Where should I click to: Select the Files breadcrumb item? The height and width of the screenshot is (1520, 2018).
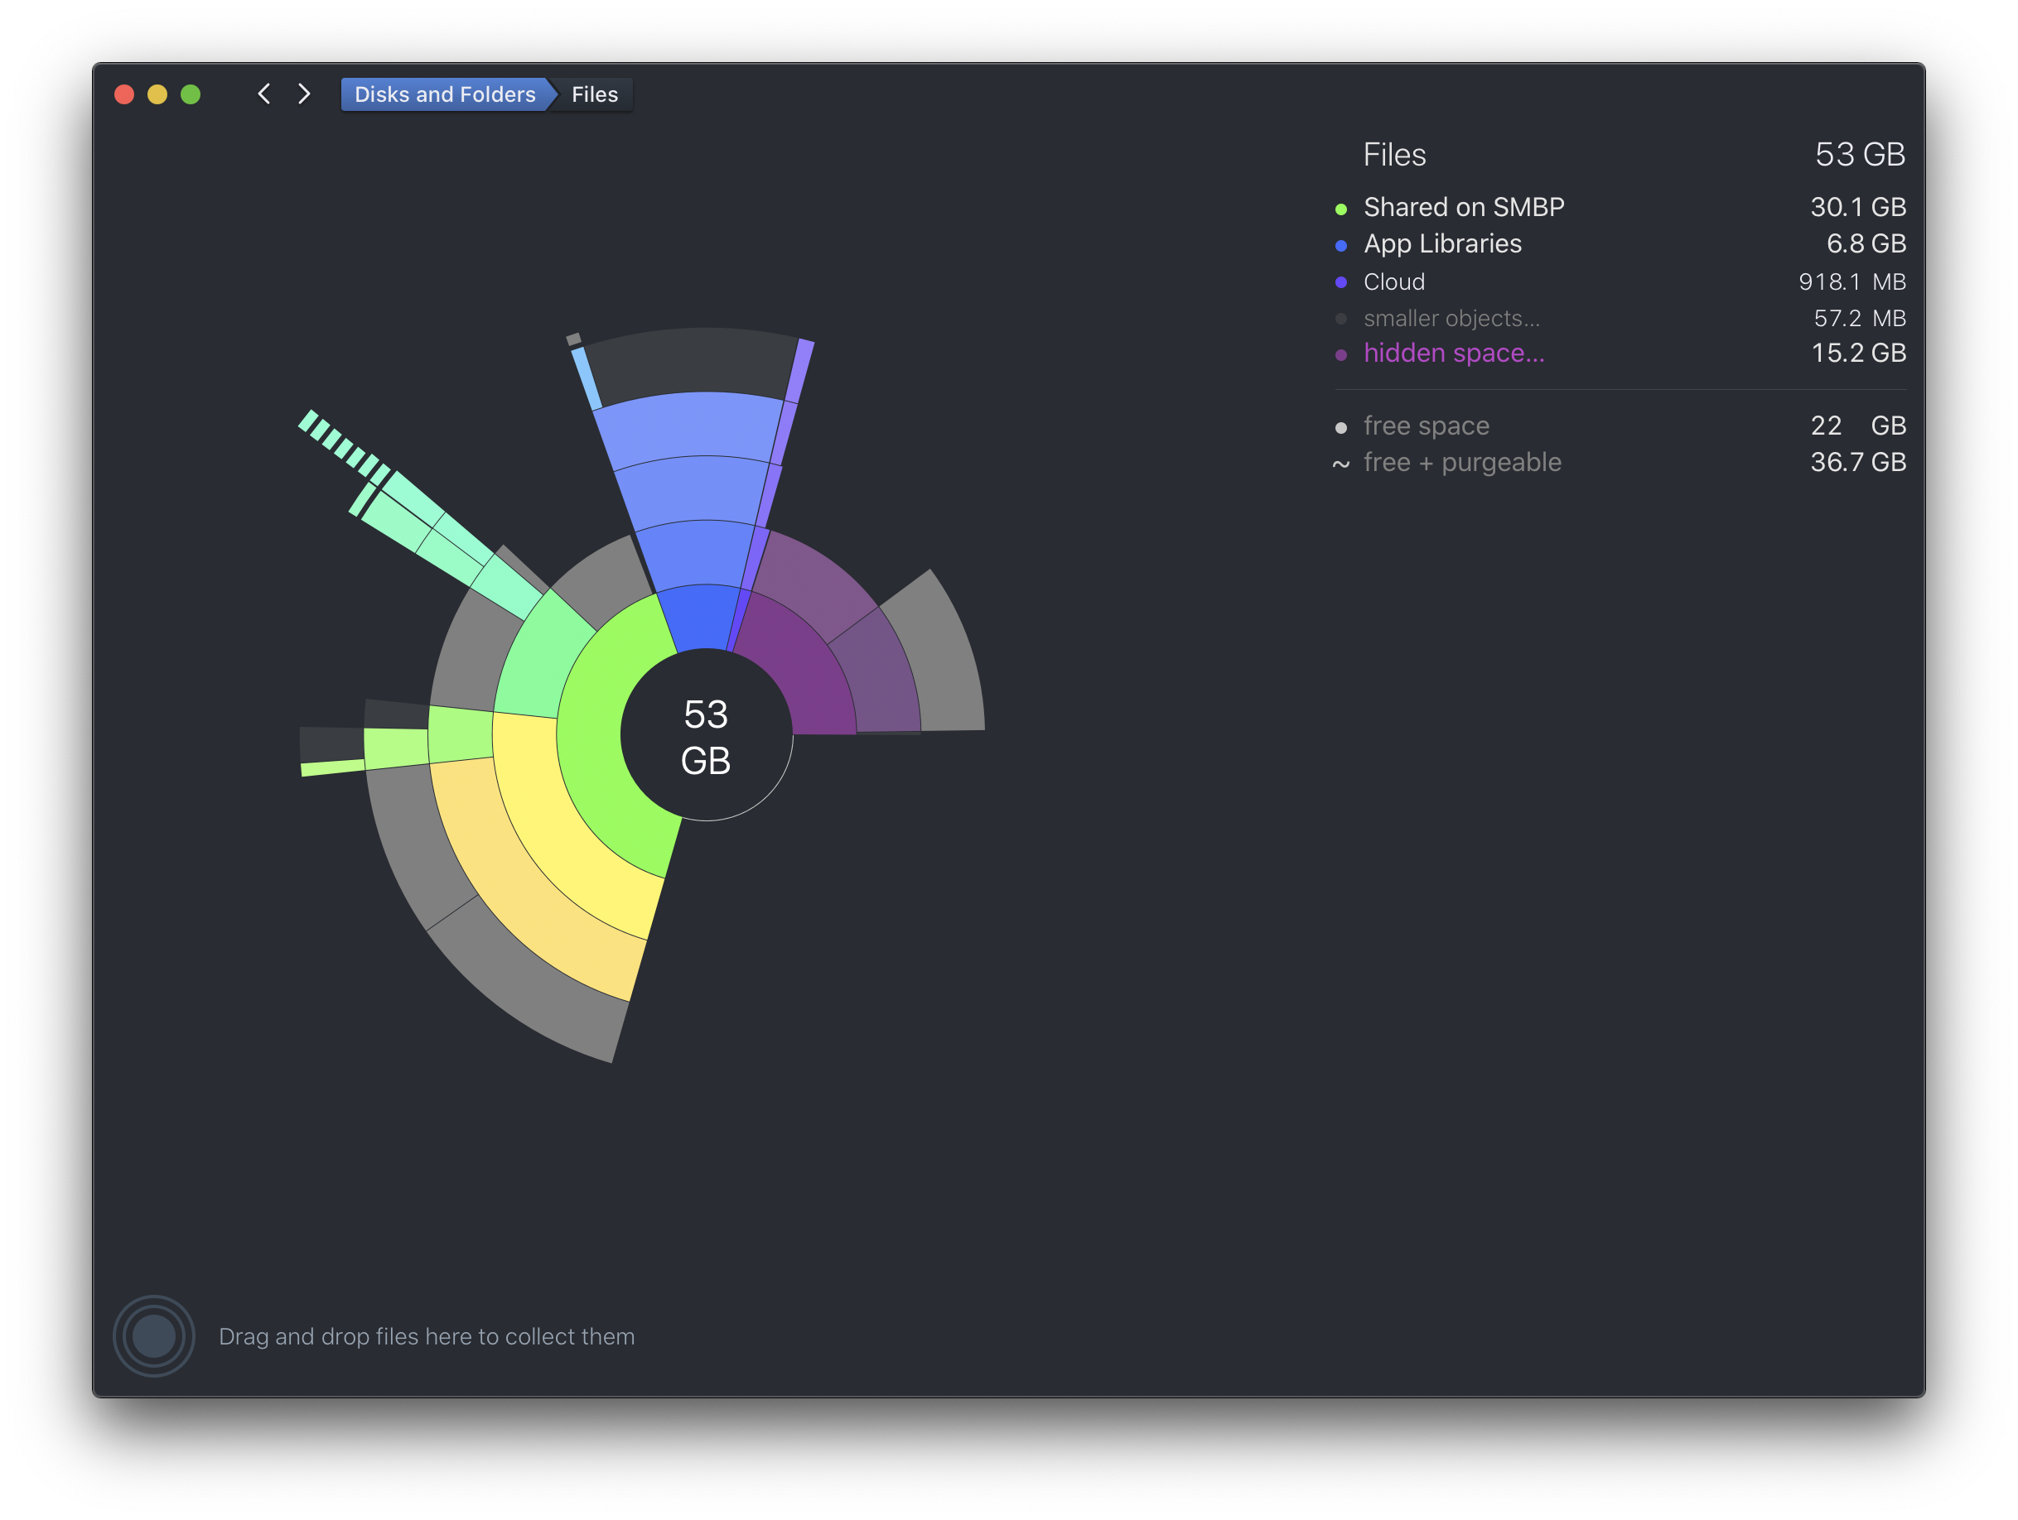594,94
